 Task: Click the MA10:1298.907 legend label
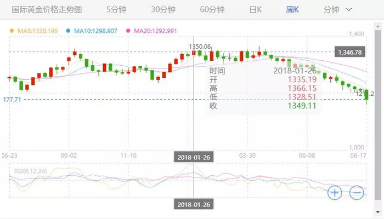(x=95, y=31)
